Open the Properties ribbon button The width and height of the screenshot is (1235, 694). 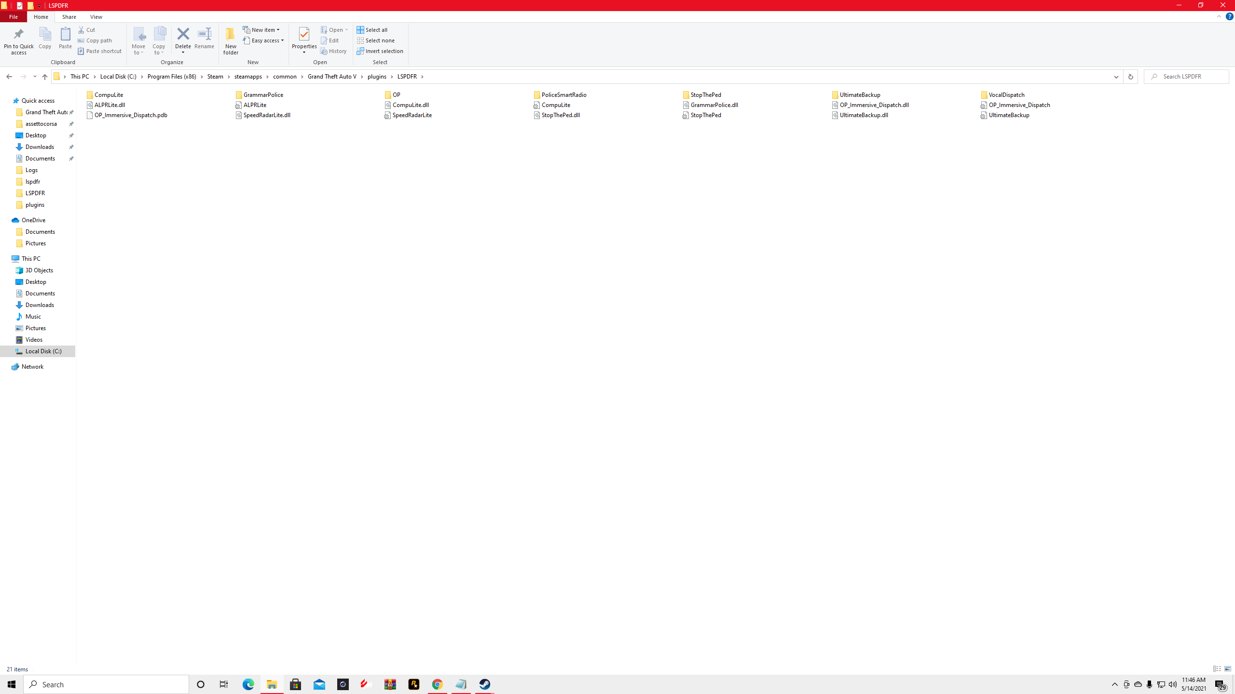click(x=304, y=35)
